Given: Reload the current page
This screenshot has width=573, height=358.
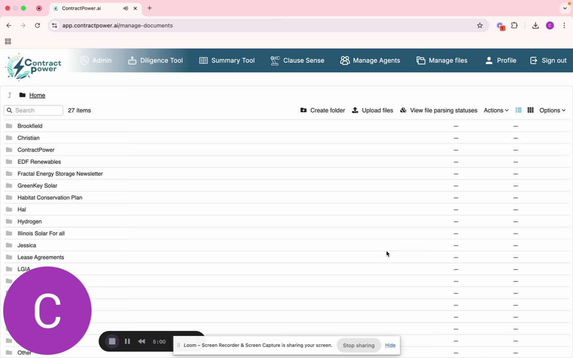Looking at the screenshot, I should click(38, 26).
